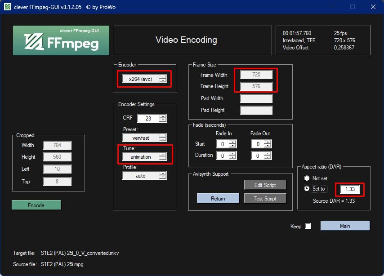Click Fade Out Duration value field
This screenshot has width=384, height=276.
(258, 156)
